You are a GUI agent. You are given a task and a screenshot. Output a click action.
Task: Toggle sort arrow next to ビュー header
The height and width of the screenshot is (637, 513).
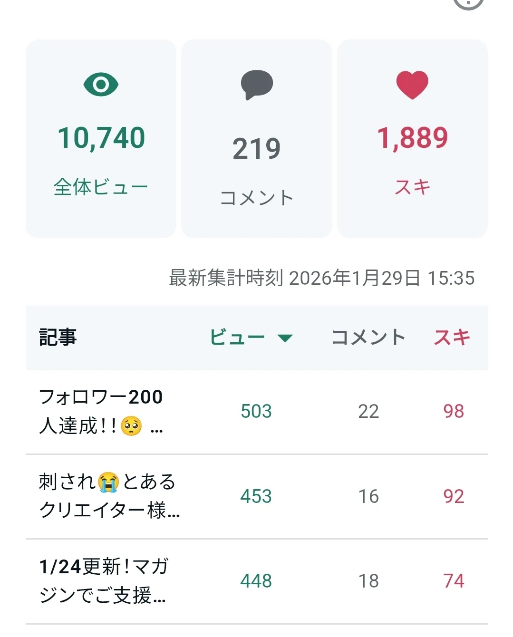pyautogui.click(x=285, y=338)
